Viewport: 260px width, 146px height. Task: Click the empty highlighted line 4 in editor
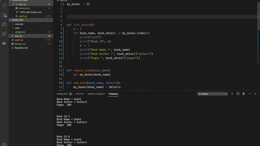pos(162,17)
